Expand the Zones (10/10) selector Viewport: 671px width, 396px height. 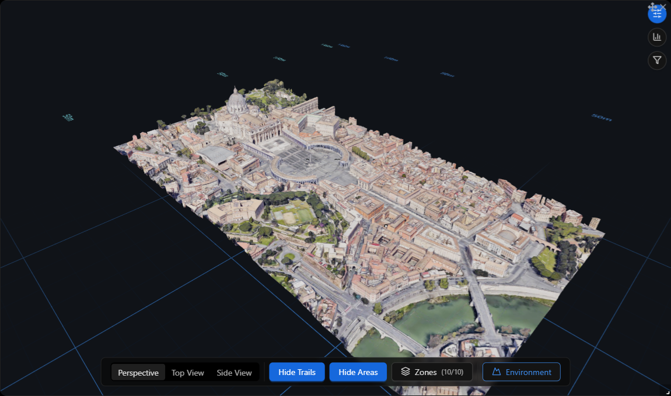[432, 372]
